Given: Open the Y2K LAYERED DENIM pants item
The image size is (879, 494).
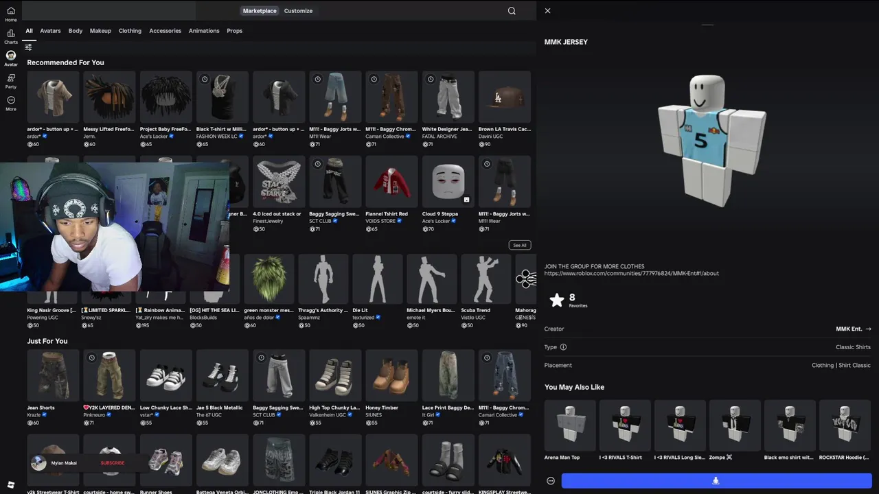Looking at the screenshot, I should coord(109,388).
